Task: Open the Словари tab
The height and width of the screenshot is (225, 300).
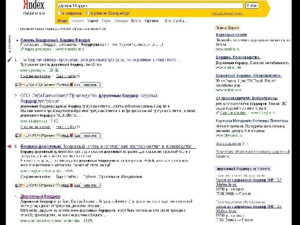Action: pyautogui.click(x=121, y=21)
